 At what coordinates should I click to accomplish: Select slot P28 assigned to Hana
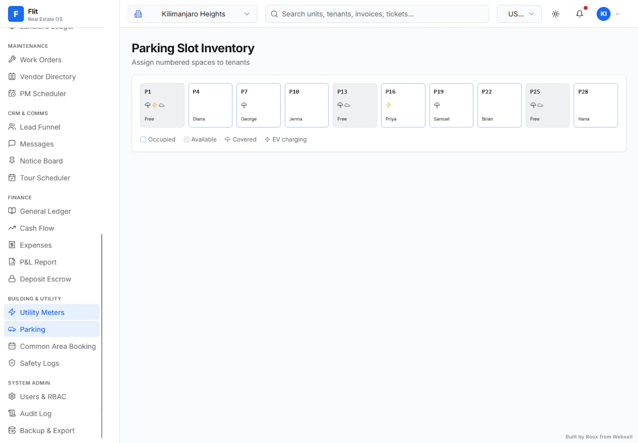[x=596, y=105]
